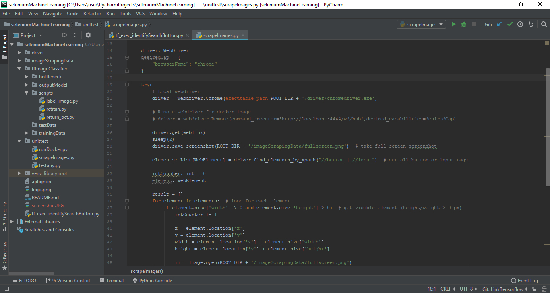Expand the imageScrapingData folder
This screenshot has height=293, width=550.
click(19, 61)
